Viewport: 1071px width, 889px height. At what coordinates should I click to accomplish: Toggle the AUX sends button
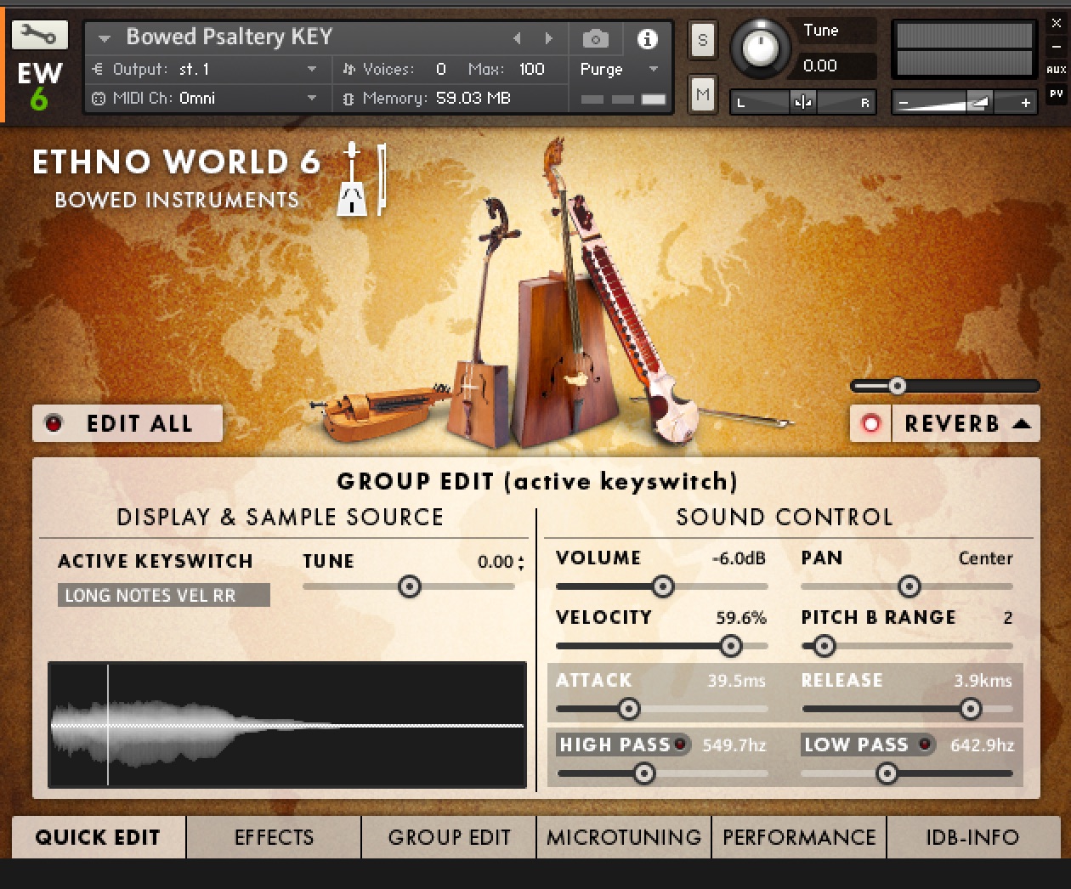point(1057,70)
